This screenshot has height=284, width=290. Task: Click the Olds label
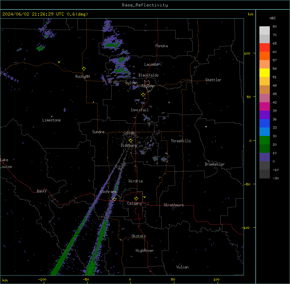point(131,133)
